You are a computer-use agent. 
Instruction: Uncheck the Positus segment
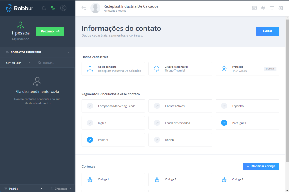[90, 140]
